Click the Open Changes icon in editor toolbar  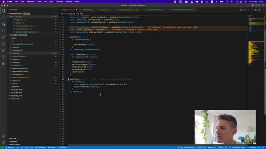click(x=241, y=10)
